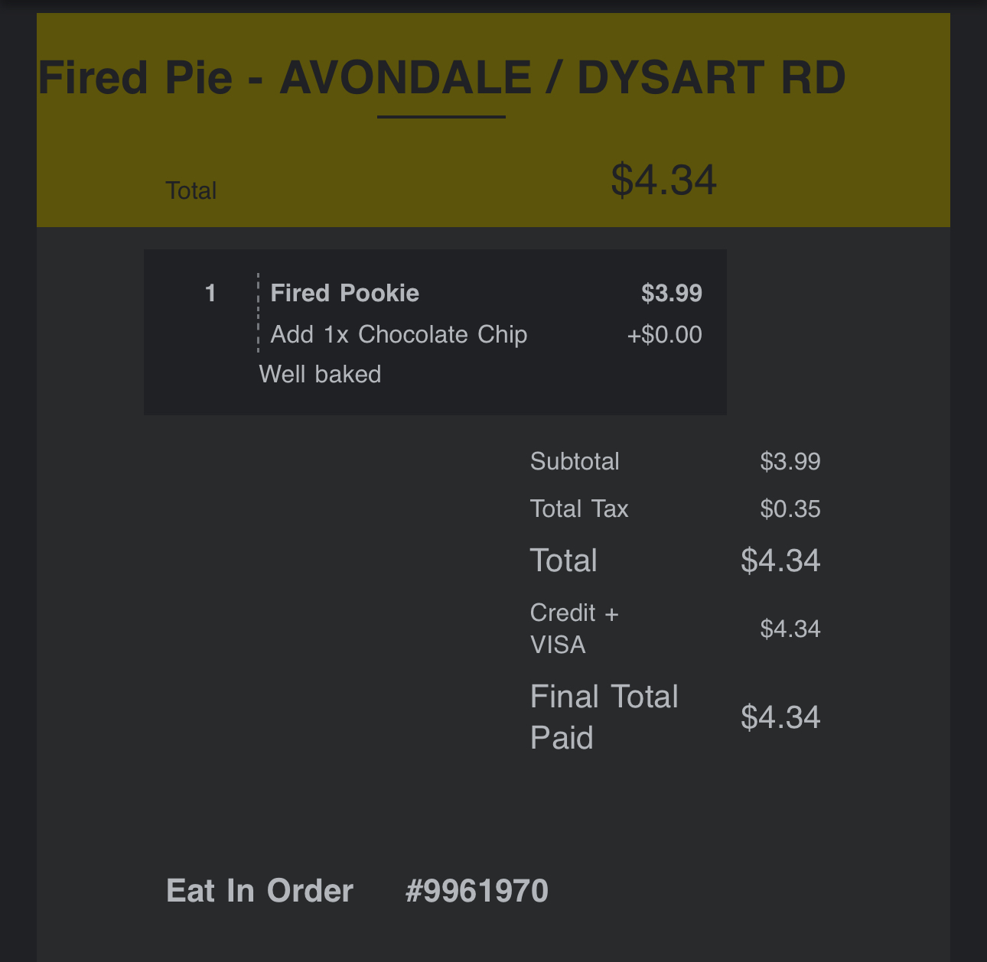Click the Well baked note
The height and width of the screenshot is (962, 987).
[320, 374]
